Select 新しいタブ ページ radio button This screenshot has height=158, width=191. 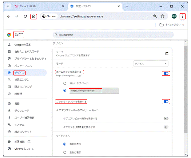[x=65, y=83]
